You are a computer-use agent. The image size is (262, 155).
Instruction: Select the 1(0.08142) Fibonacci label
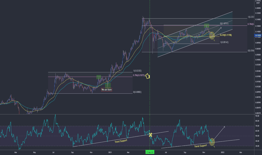(x=224, y=42)
